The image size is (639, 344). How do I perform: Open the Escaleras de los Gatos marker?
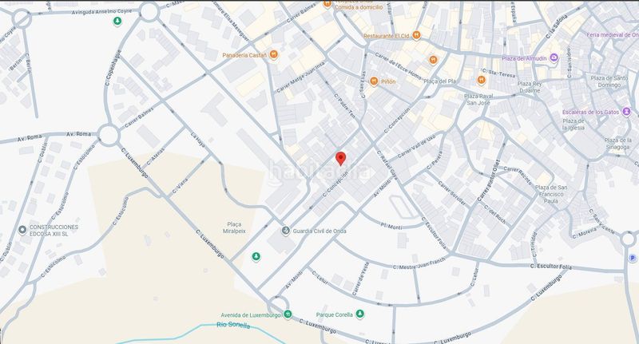[x=627, y=112]
